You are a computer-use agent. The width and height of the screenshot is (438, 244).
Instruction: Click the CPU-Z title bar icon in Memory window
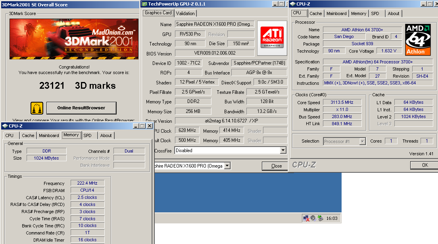pos(5,126)
